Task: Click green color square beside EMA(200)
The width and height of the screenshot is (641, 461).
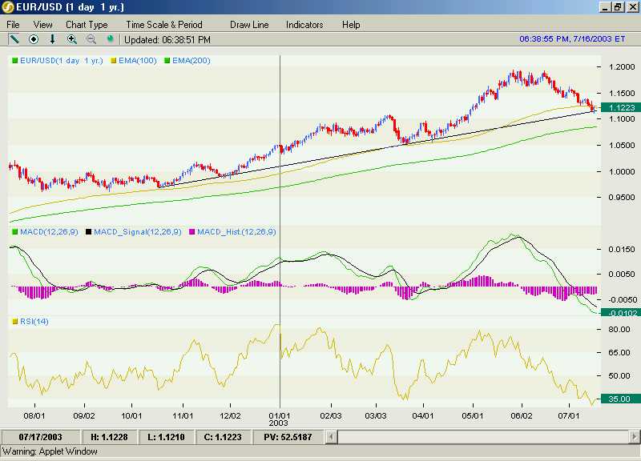Action: pos(167,61)
